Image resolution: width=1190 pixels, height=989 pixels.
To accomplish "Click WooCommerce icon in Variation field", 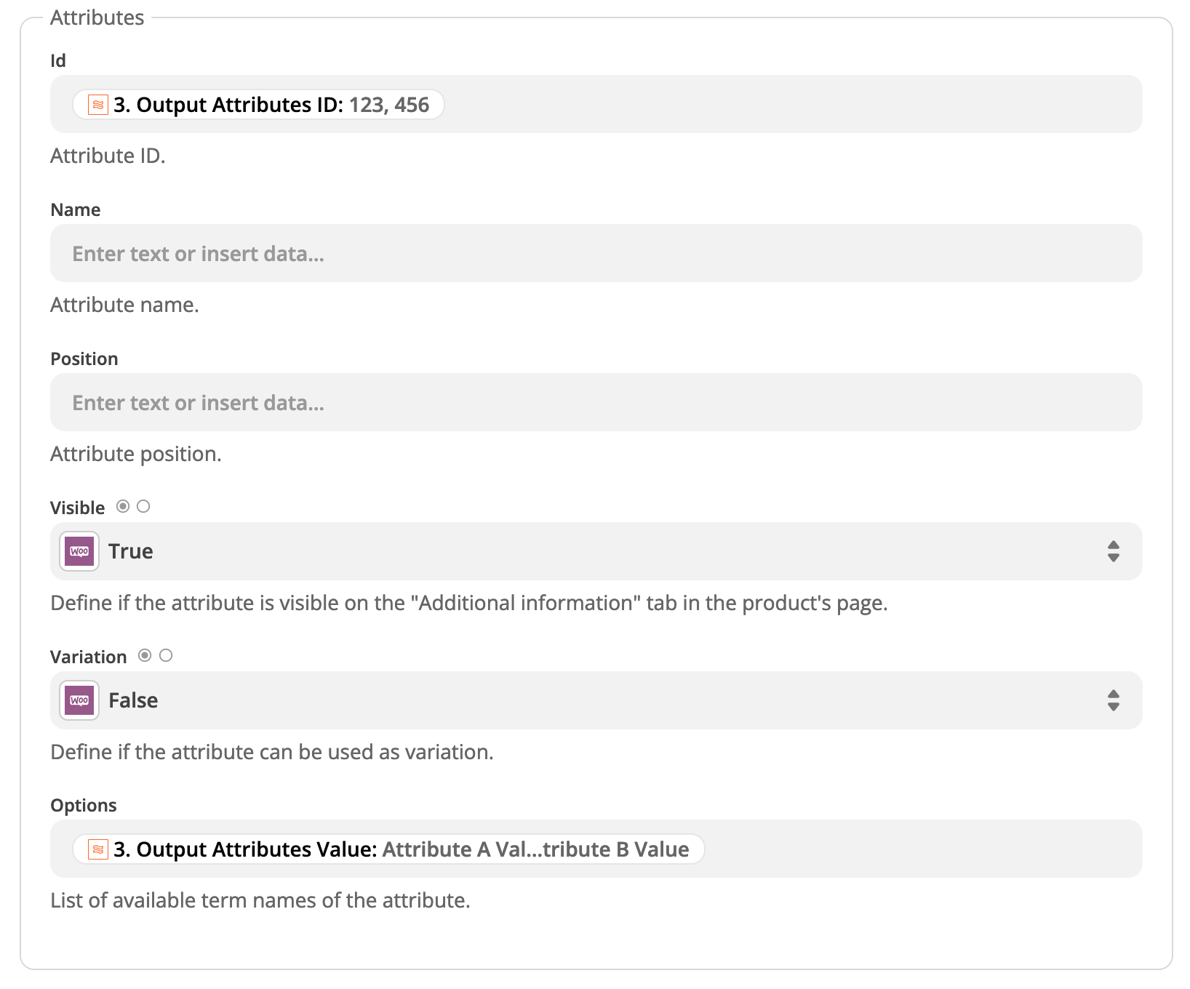I will pos(79,700).
